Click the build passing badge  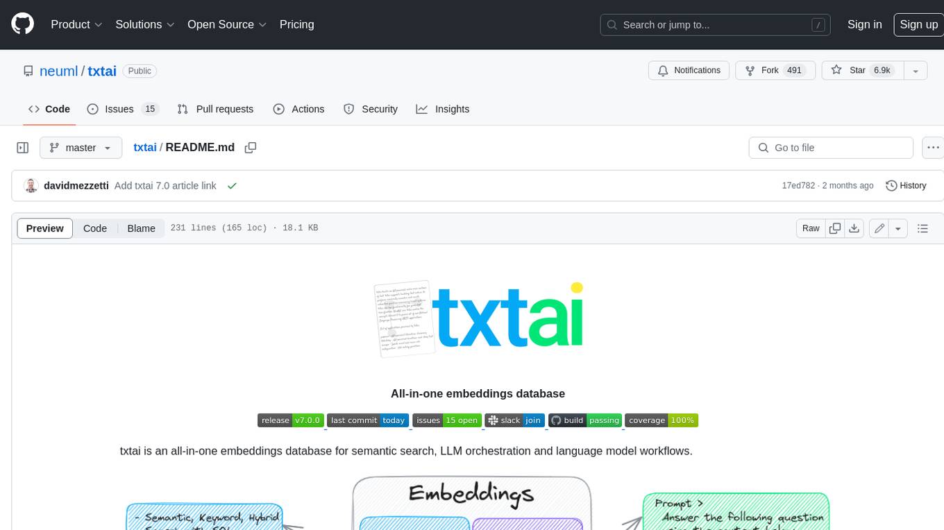585,420
